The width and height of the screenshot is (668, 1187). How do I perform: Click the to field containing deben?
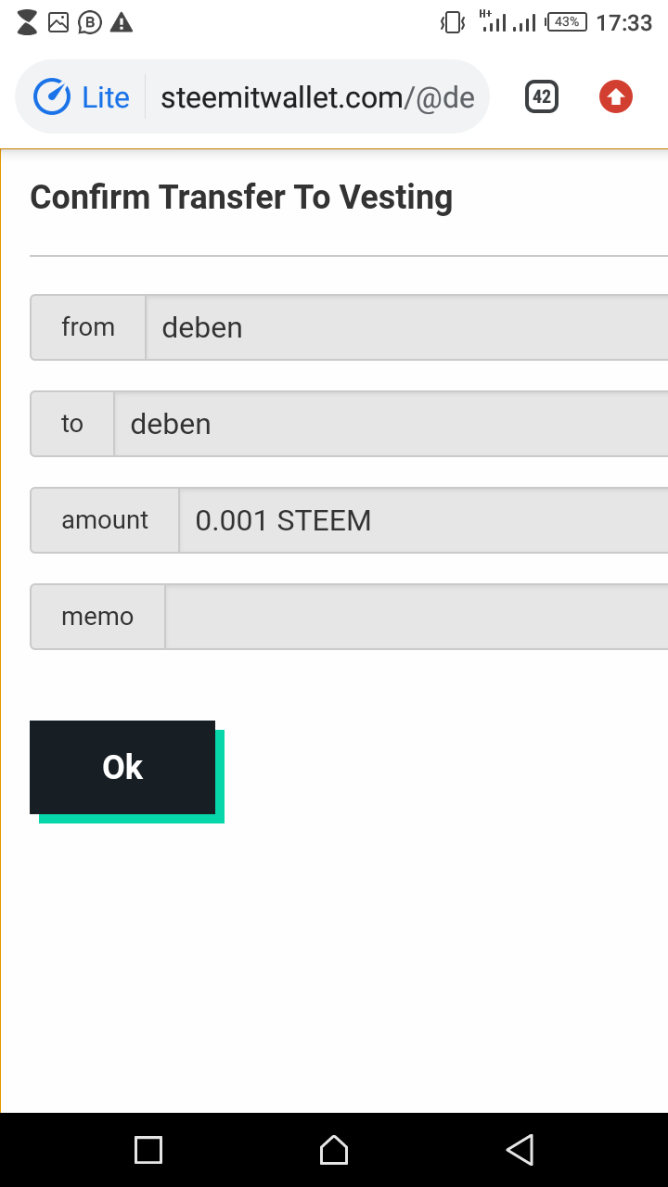(x=390, y=424)
